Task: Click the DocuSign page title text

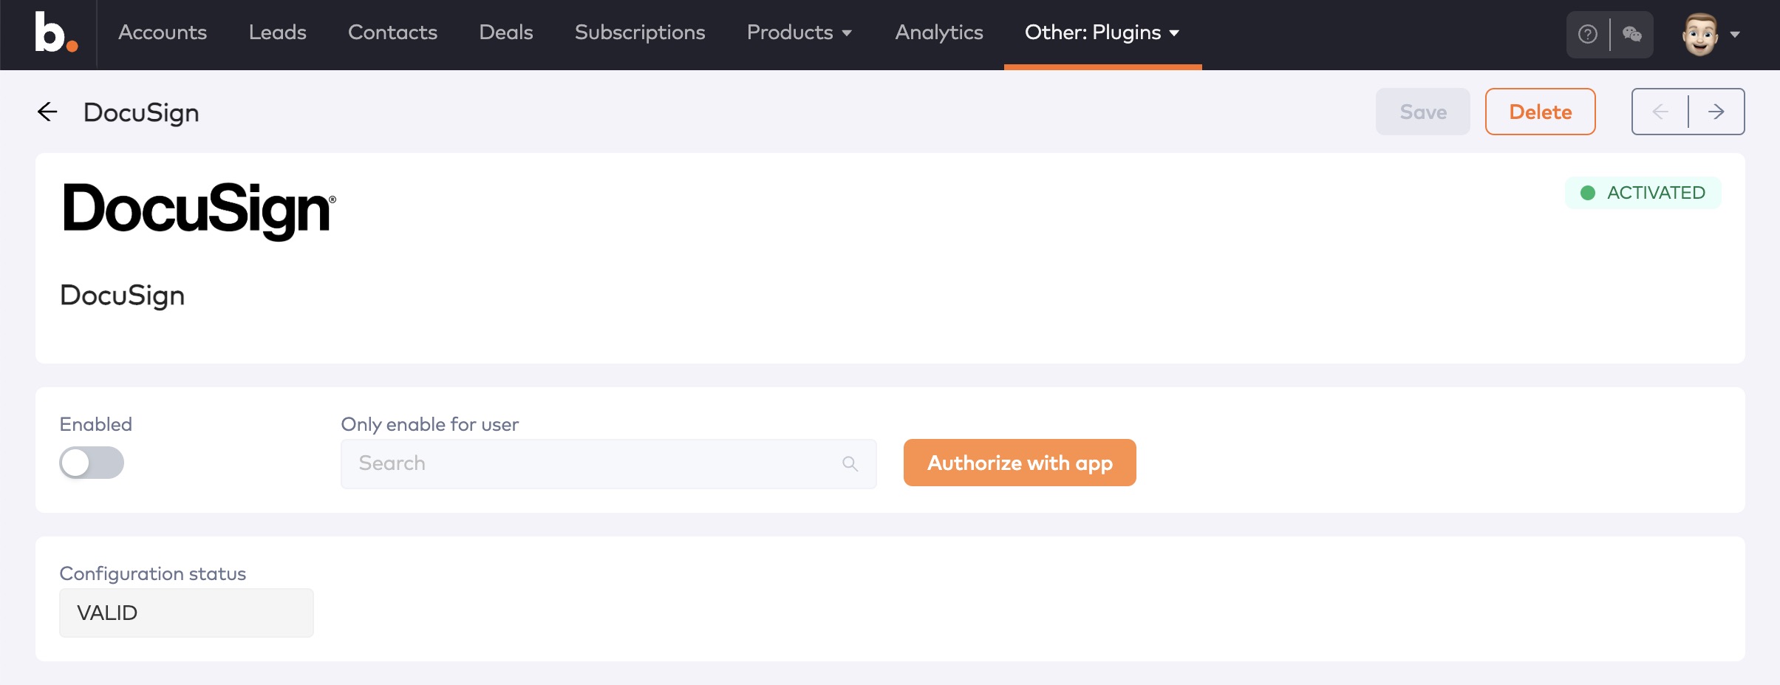Action: point(141,112)
